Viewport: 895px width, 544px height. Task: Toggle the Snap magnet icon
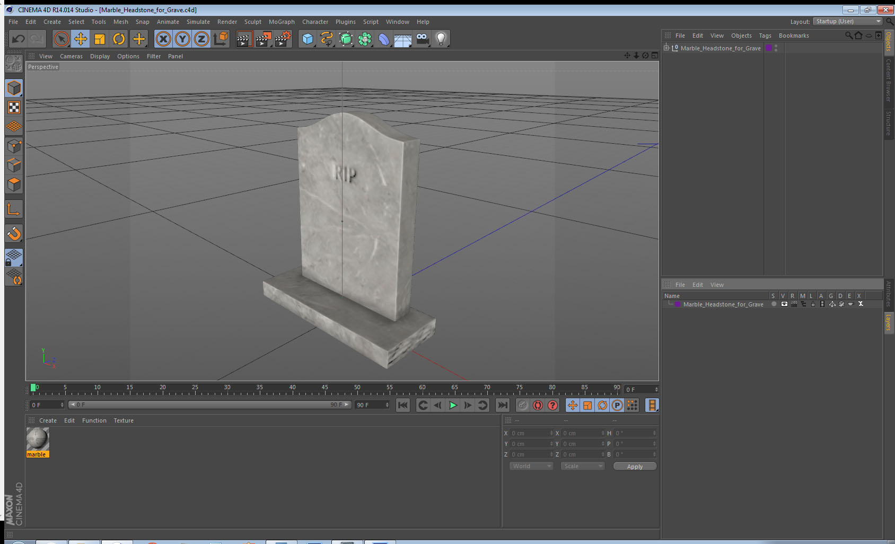click(14, 233)
